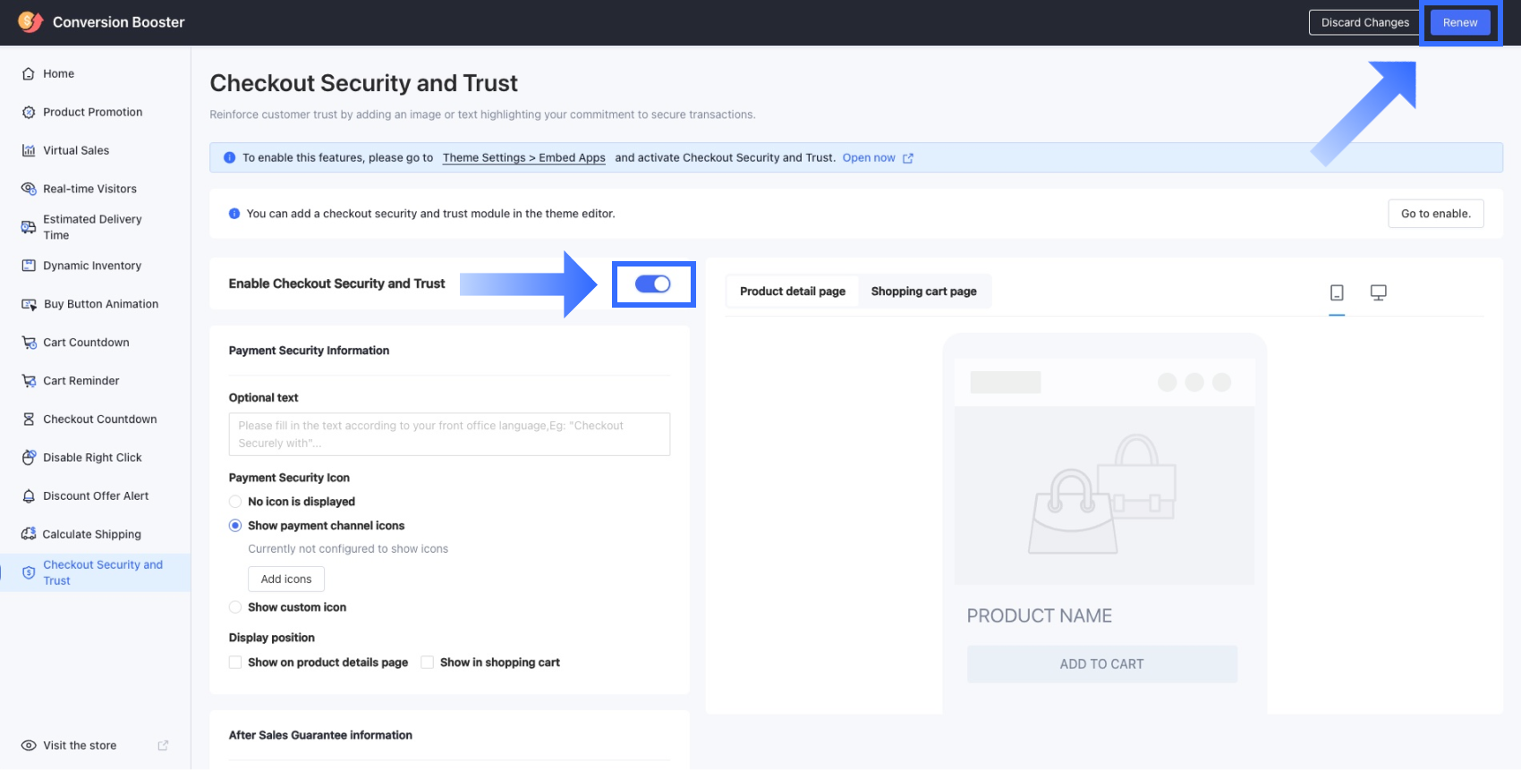Click the Conversion Booster logo icon
The image size is (1521, 770).
[30, 21]
